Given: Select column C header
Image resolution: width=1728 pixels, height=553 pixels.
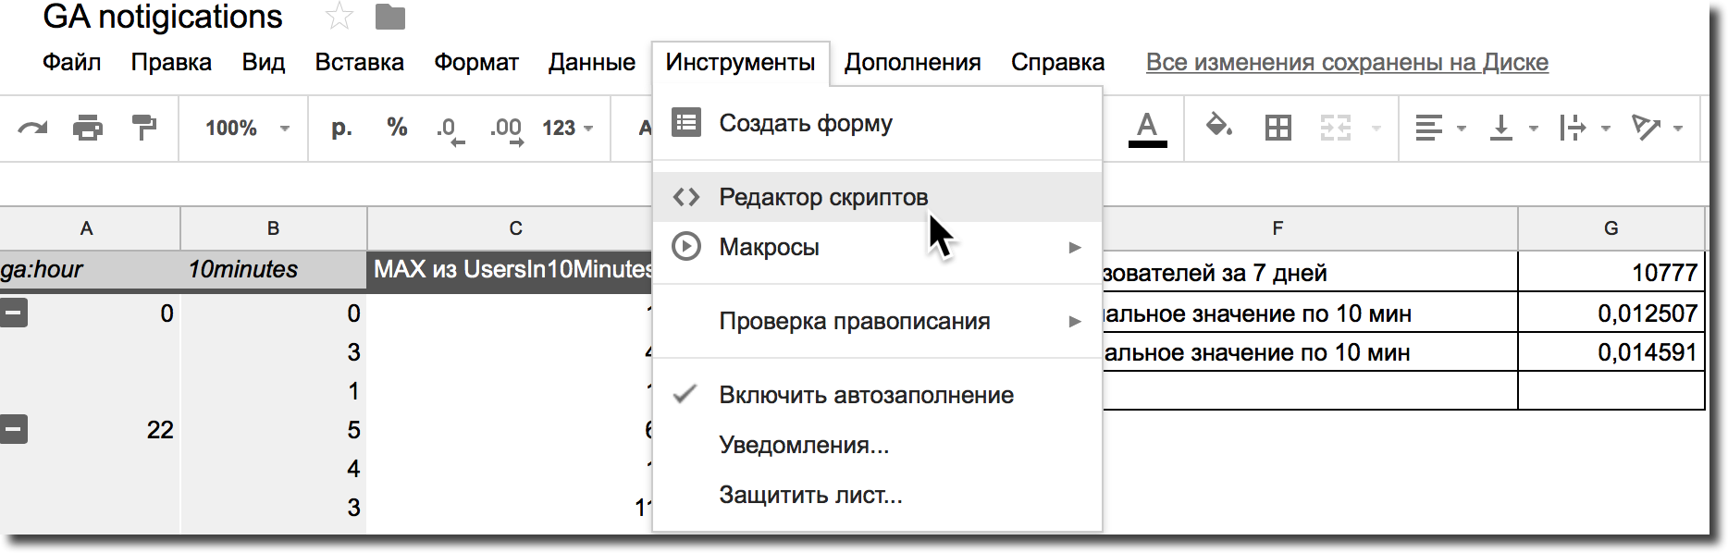Looking at the screenshot, I should pos(515,228).
